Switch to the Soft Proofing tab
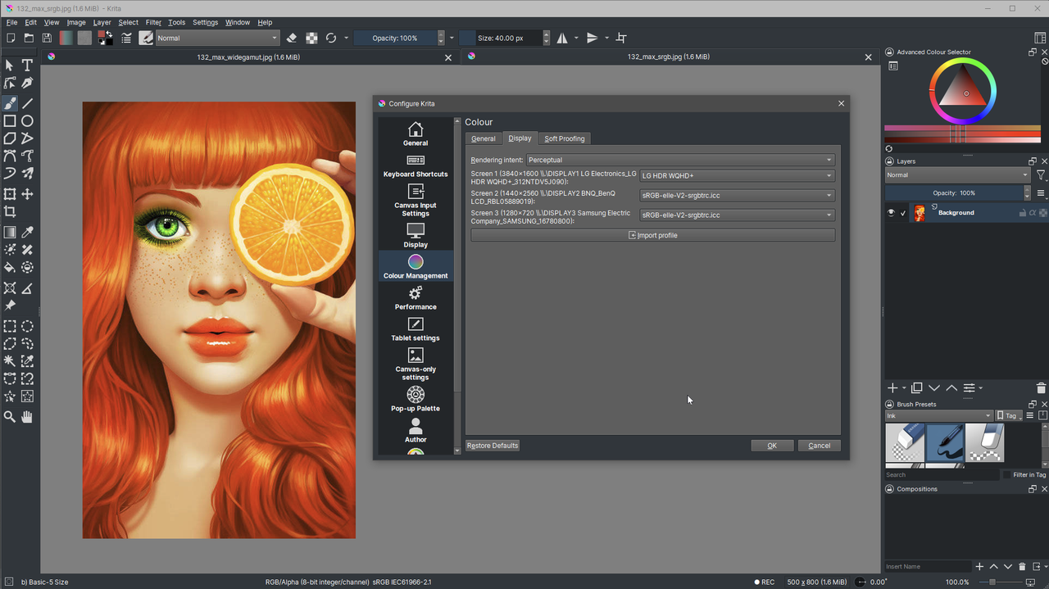Image resolution: width=1049 pixels, height=589 pixels. (565, 138)
